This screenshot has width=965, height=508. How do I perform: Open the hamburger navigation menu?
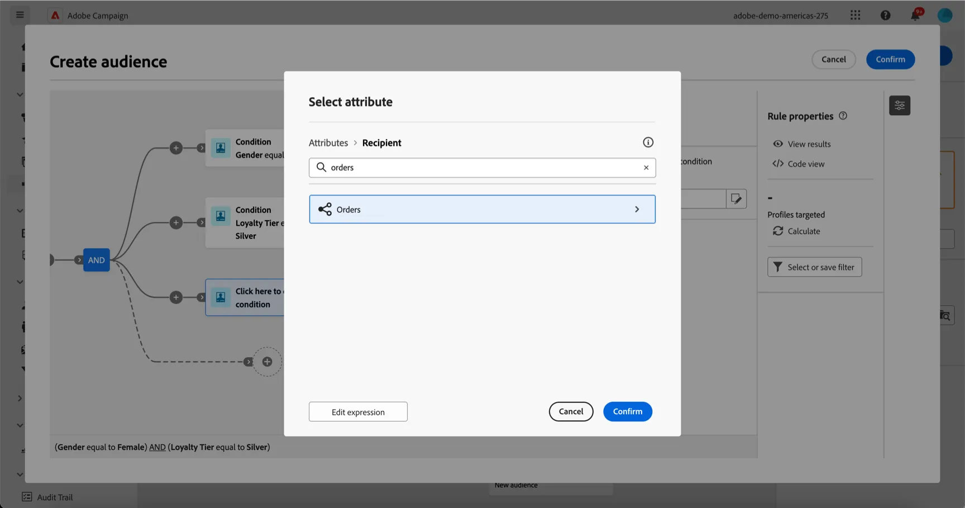click(20, 15)
